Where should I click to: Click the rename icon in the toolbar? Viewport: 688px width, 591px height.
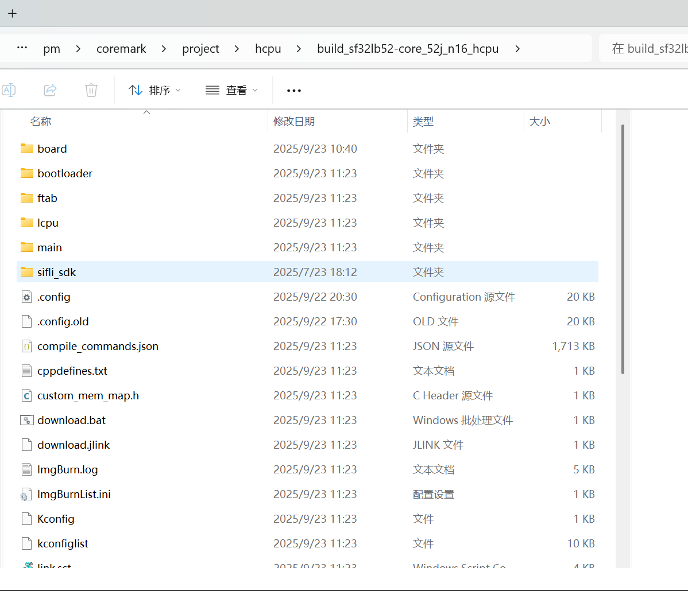point(9,90)
